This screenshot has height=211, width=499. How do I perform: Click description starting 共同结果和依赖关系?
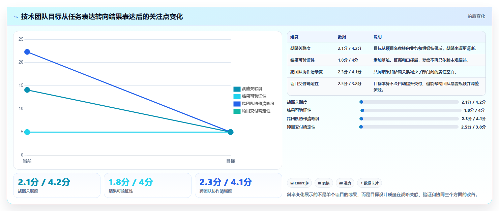tap(415, 72)
